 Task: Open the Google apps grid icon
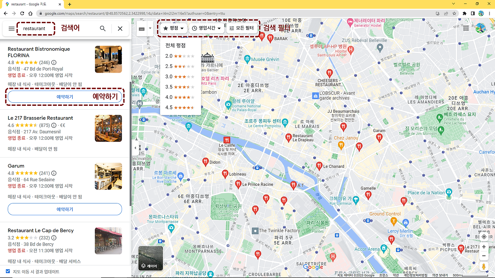click(x=466, y=28)
